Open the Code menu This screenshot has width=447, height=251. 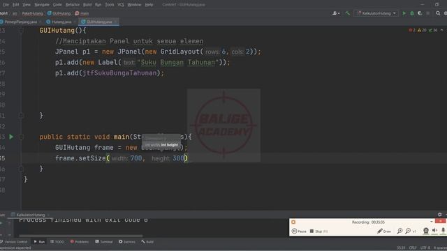pos(57,5)
